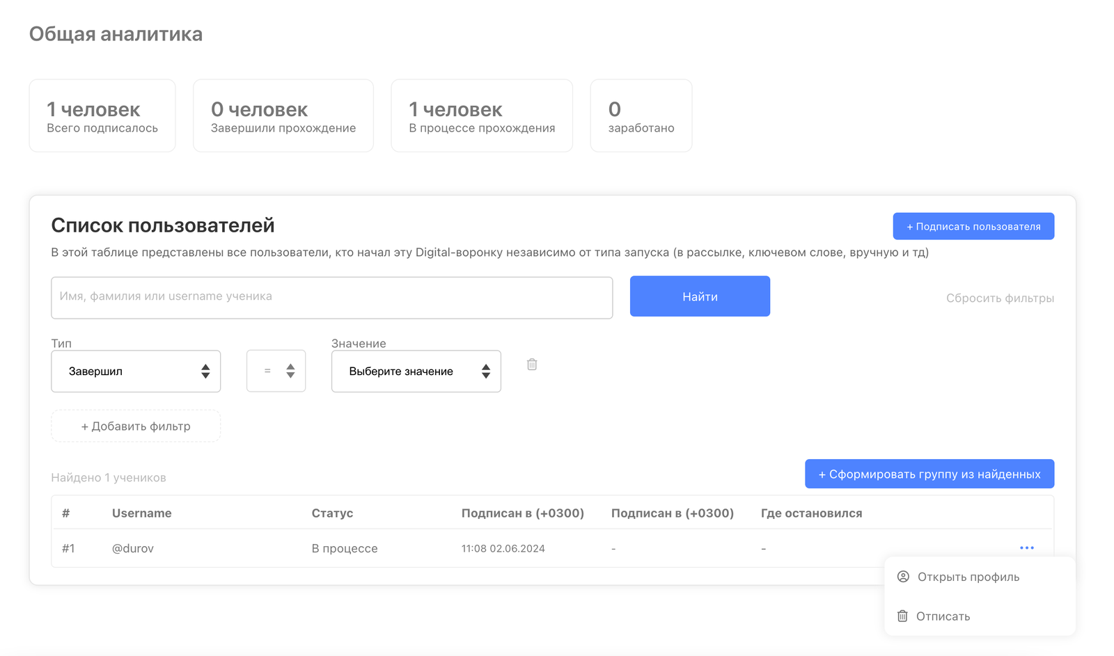Screen dimensions: 1114x656
Task: Open the three-dots menu for @durov row
Action: point(1027,548)
